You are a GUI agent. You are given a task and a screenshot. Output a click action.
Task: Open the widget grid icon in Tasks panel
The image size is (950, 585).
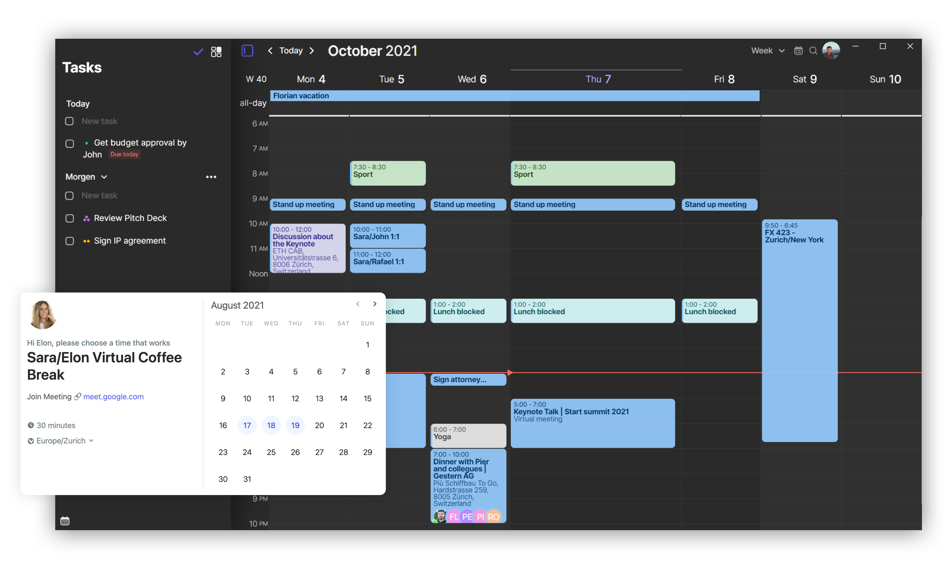tap(216, 52)
